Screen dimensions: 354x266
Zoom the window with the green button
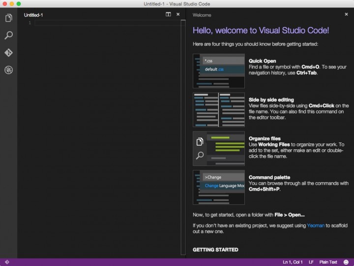pos(19,4)
